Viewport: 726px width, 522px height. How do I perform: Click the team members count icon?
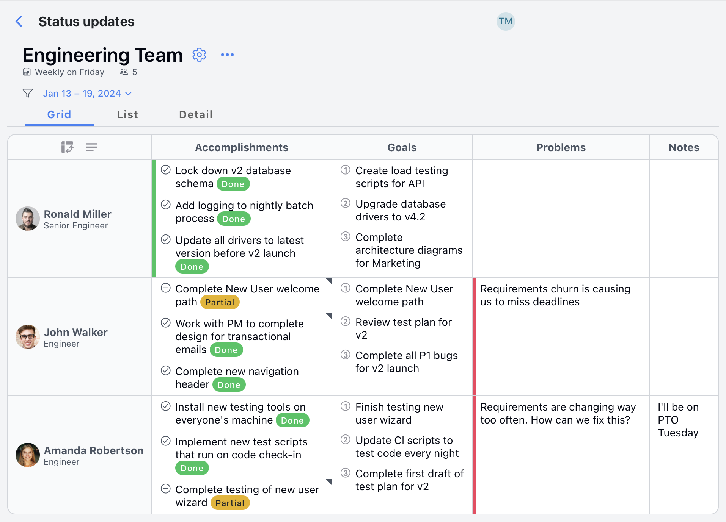124,72
